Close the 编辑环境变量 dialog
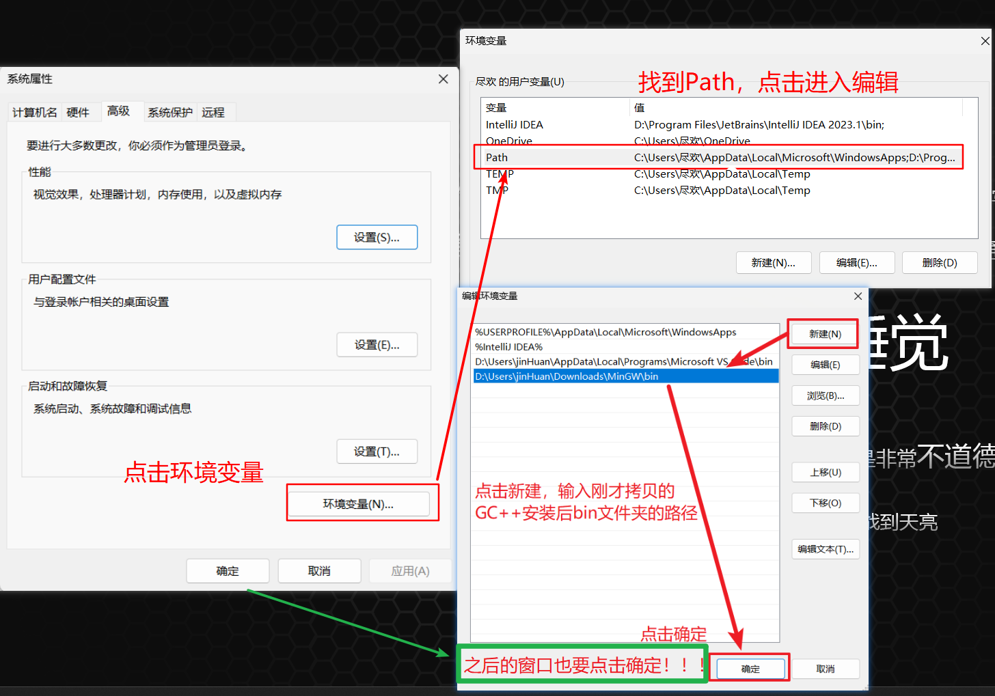Screen dimensions: 995x696 (858, 296)
